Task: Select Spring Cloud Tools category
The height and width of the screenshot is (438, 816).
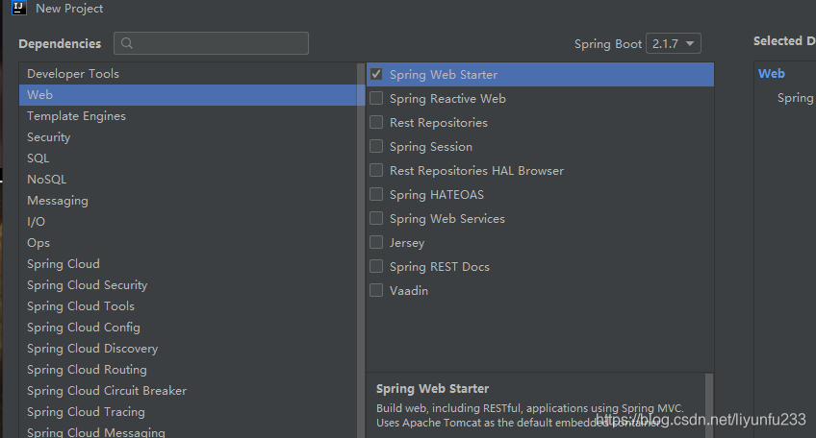Action: point(189,306)
